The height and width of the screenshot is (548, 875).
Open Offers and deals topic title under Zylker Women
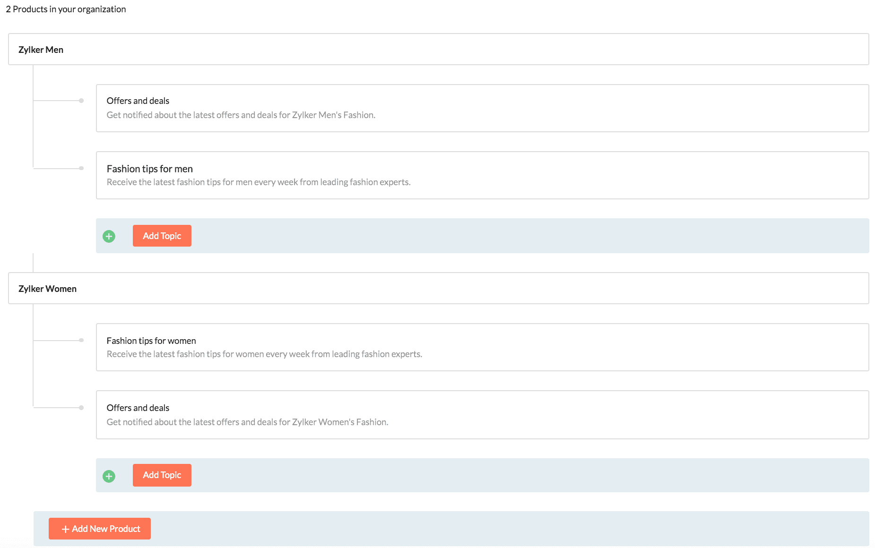(138, 408)
